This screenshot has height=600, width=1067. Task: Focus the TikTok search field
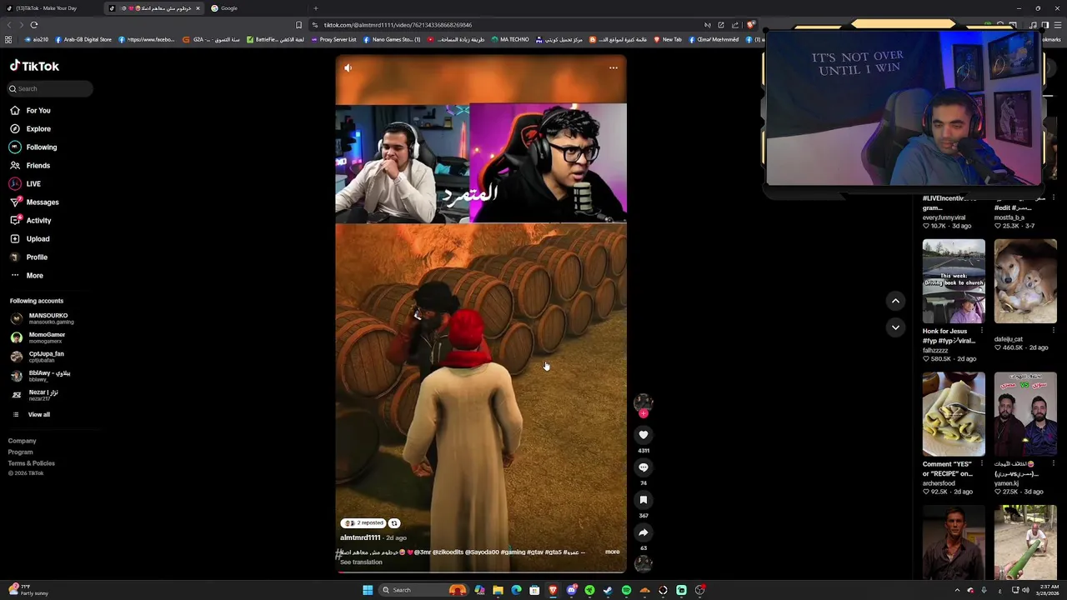tap(50, 88)
